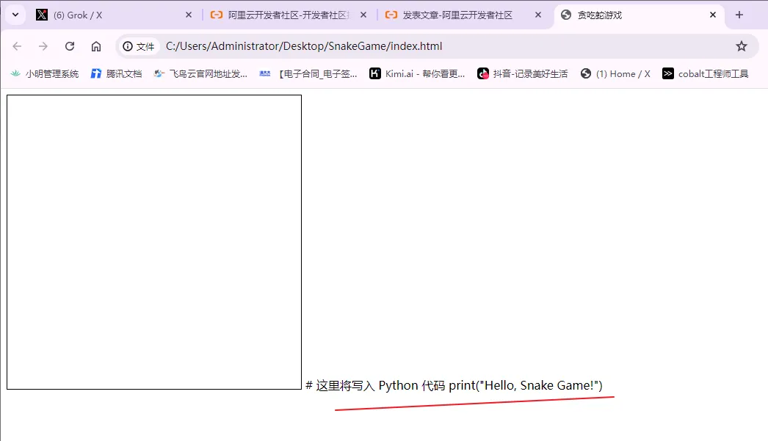Screen dimensions: 768x441
Task: Click the X logo favicon on Grok tab
Action: [x=42, y=15]
